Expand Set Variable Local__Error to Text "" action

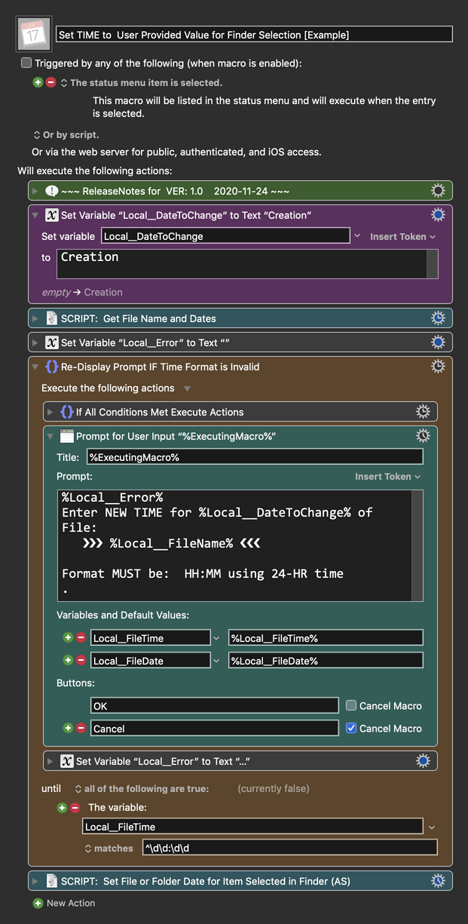[x=35, y=342]
